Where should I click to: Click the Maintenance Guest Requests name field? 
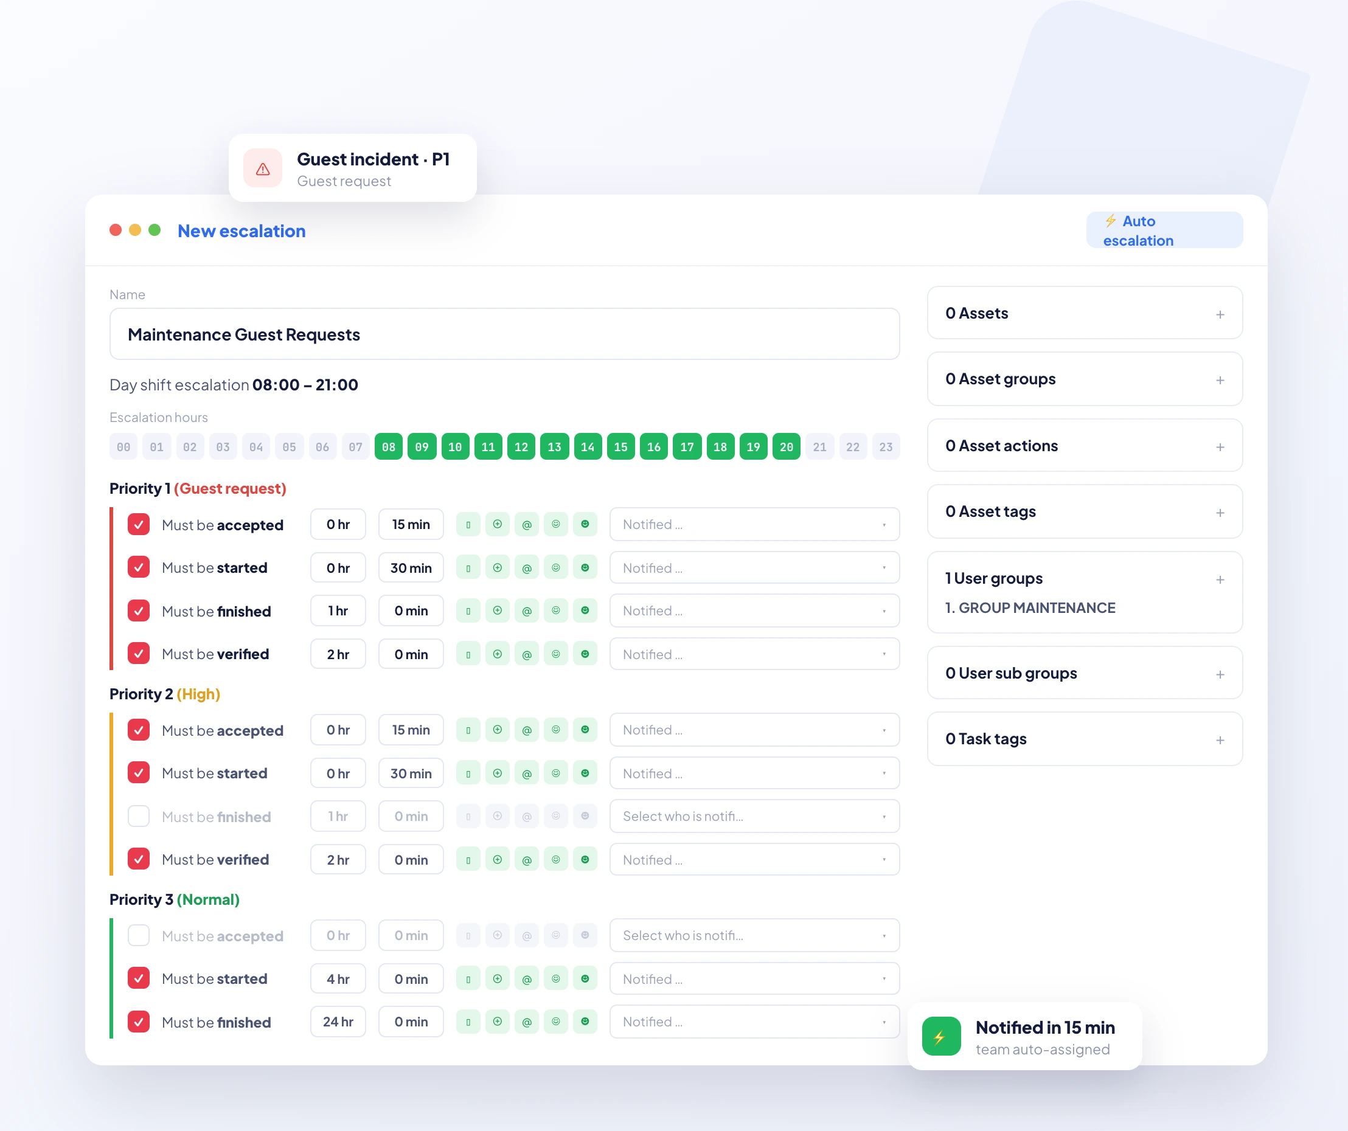[504, 334]
